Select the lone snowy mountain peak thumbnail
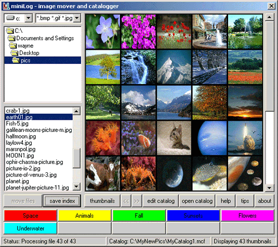Screen dimensions: 278x247 pyautogui.click(x=174, y=67)
